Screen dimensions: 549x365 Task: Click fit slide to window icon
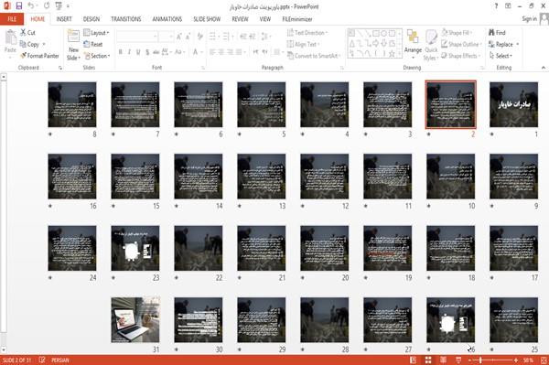click(544, 360)
